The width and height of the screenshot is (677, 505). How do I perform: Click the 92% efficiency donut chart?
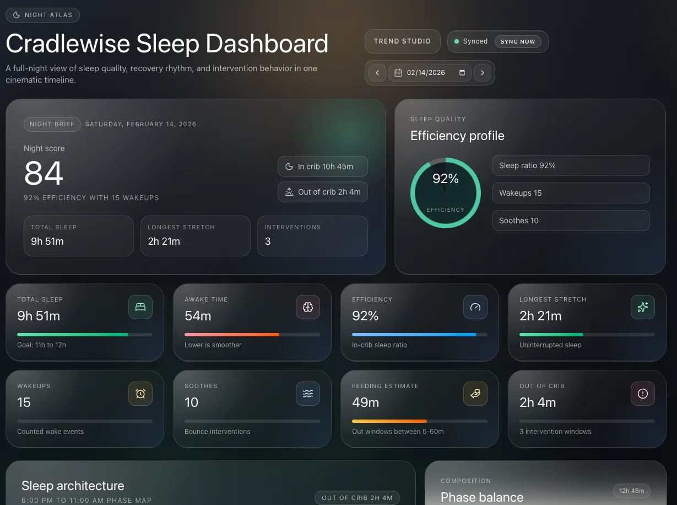[x=445, y=193]
